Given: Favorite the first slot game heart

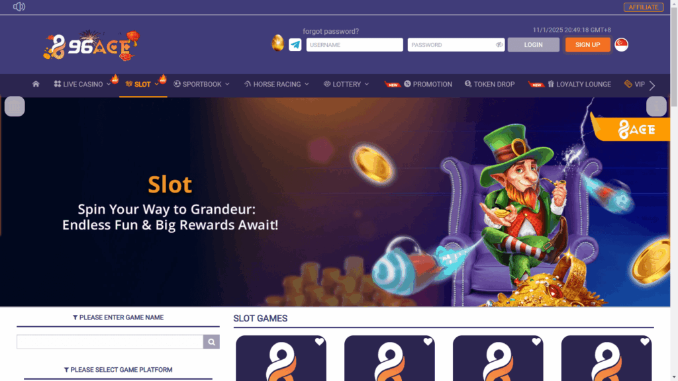Looking at the screenshot, I should pyautogui.click(x=319, y=342).
